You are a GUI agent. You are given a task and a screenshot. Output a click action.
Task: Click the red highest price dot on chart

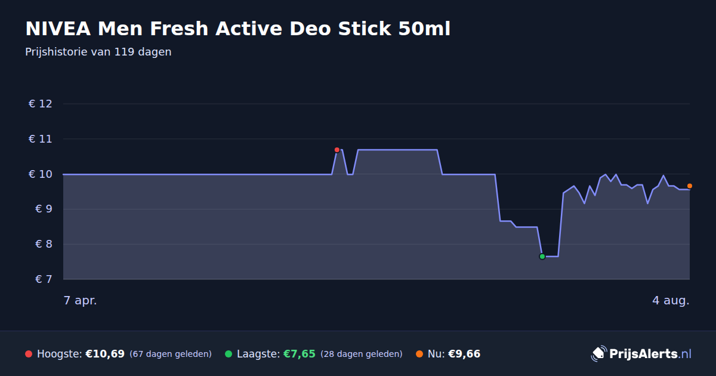pyautogui.click(x=337, y=150)
